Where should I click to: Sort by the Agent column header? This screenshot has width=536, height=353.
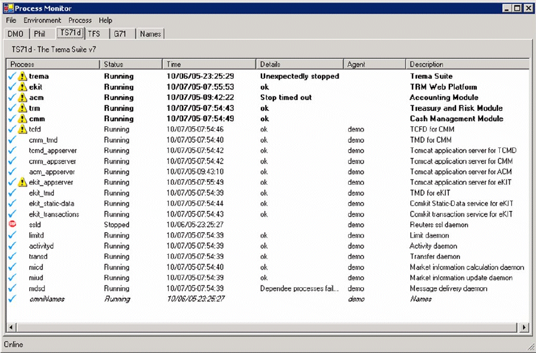[375, 64]
